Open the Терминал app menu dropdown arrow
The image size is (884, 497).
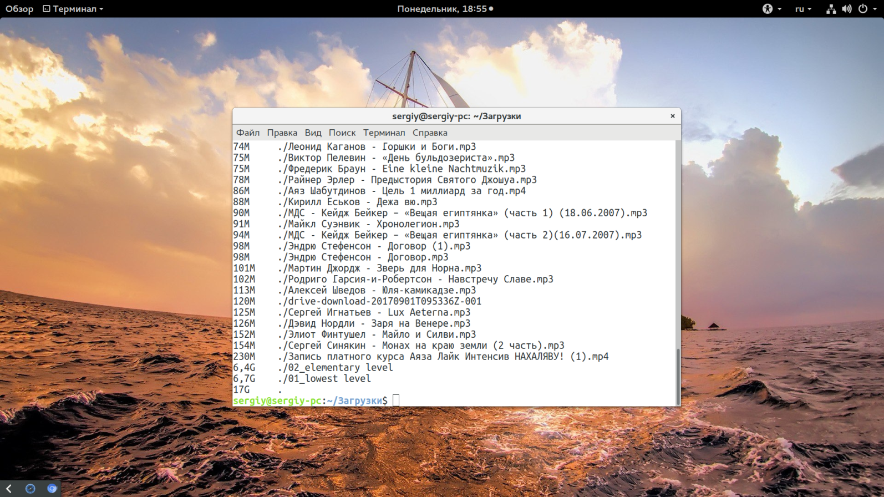[101, 9]
